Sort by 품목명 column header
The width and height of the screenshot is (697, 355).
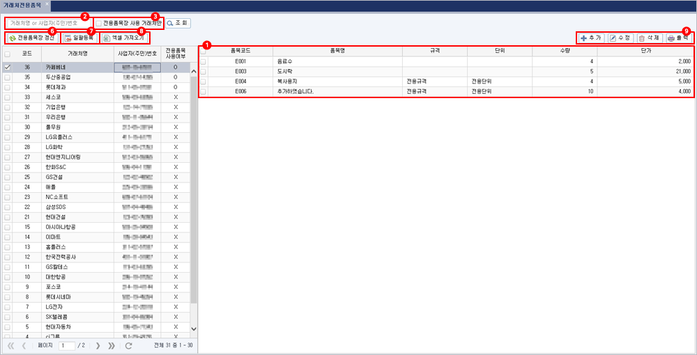coord(338,51)
